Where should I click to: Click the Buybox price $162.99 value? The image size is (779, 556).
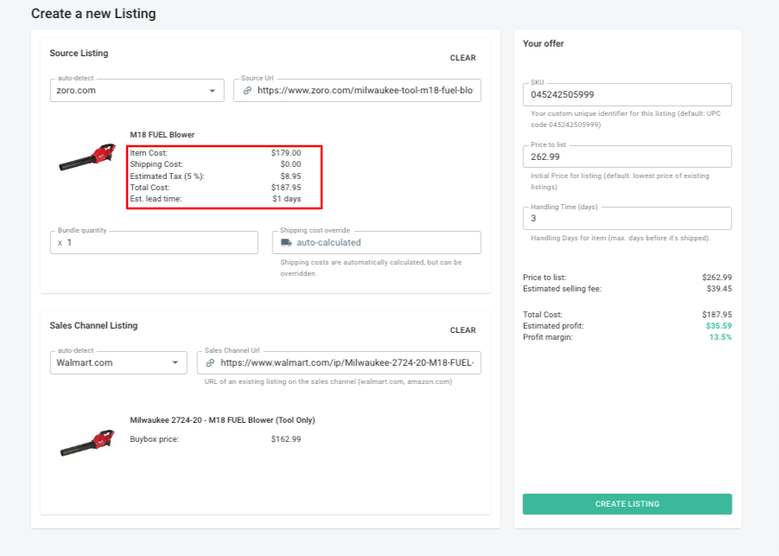285,439
